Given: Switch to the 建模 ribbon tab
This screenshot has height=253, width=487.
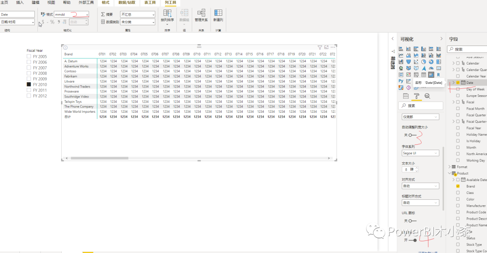Looking at the screenshot, I should click(36, 3).
